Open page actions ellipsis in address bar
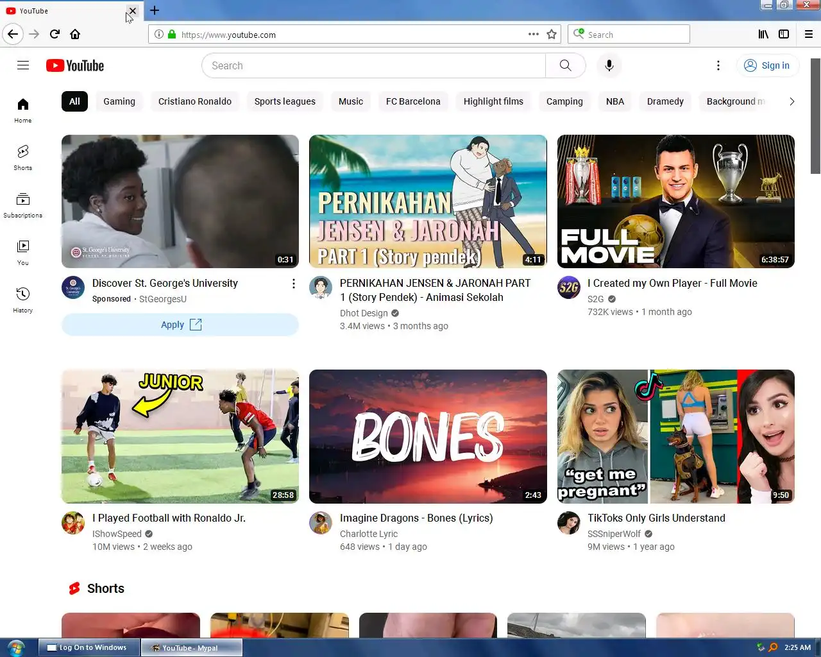 (x=533, y=34)
